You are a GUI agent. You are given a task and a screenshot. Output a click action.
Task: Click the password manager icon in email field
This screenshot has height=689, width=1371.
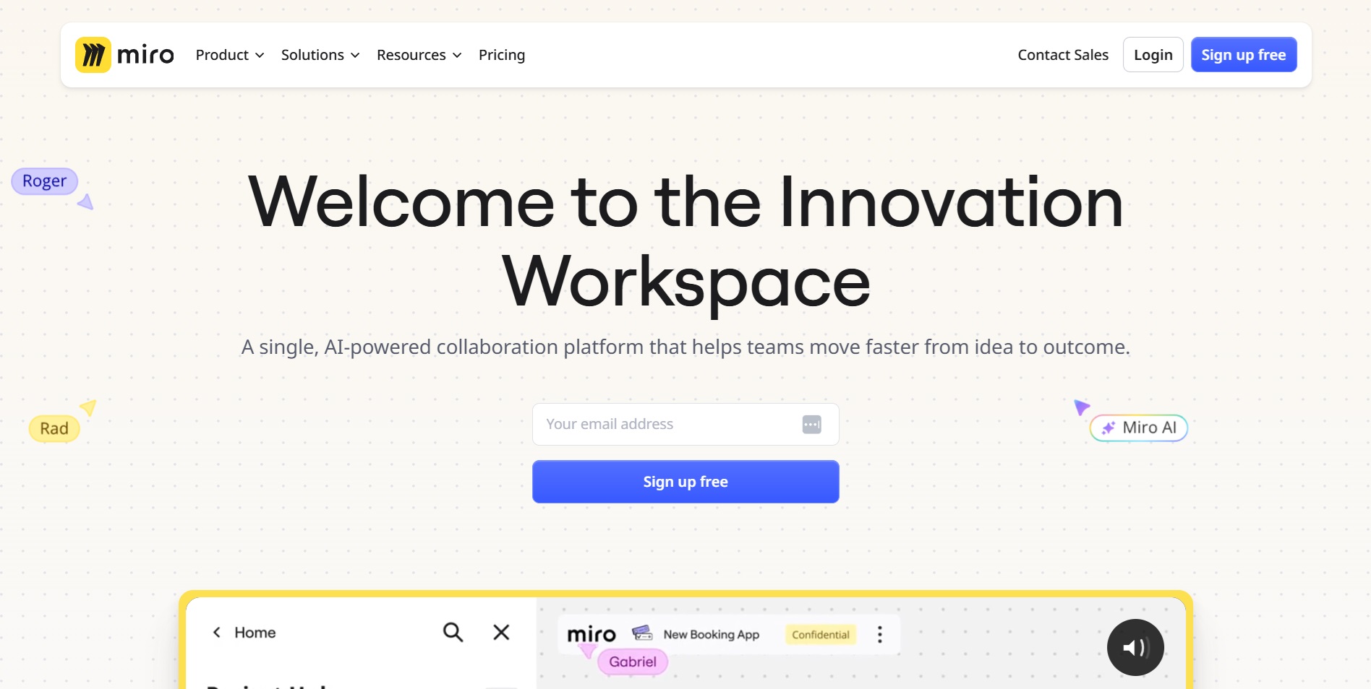(x=812, y=424)
